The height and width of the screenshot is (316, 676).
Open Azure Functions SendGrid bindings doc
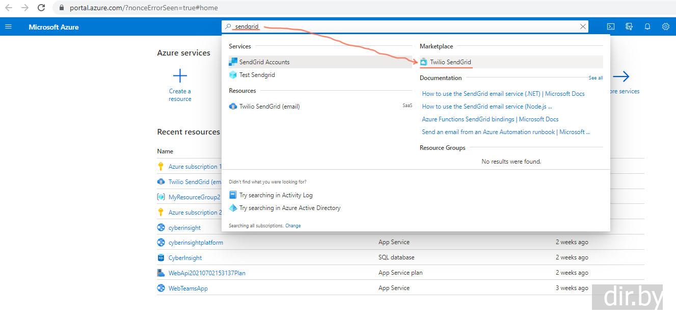click(x=490, y=119)
